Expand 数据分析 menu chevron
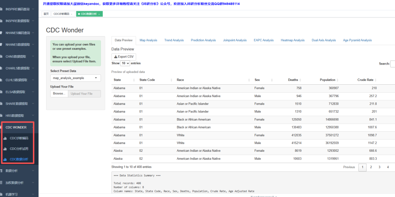Viewport: 395px width, 197px height. coord(33,171)
